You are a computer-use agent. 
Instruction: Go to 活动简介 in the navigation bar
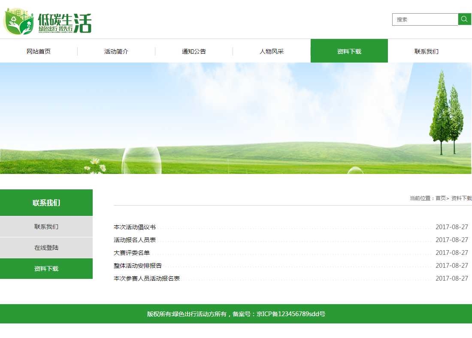(x=116, y=51)
